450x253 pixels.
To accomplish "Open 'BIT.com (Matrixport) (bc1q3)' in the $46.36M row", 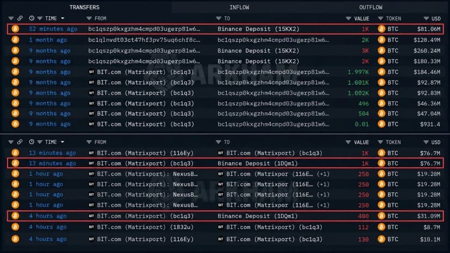I will [x=145, y=104].
